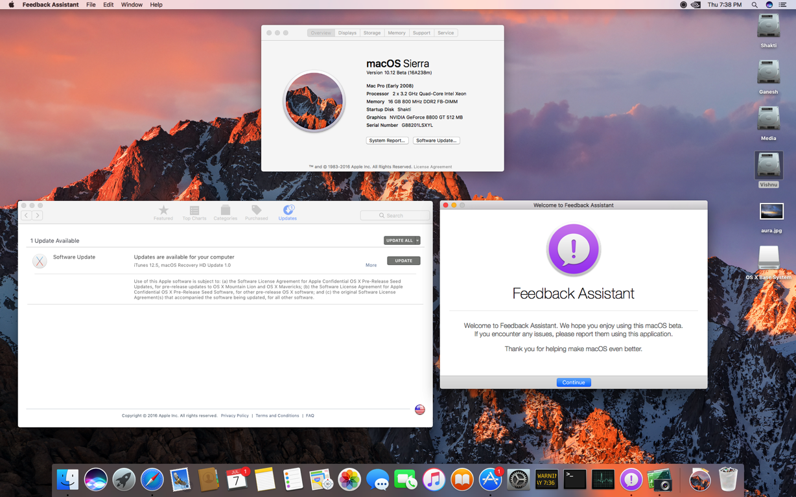This screenshot has width=796, height=497.
Task: Open Contacts from the dock
Action: click(209, 480)
